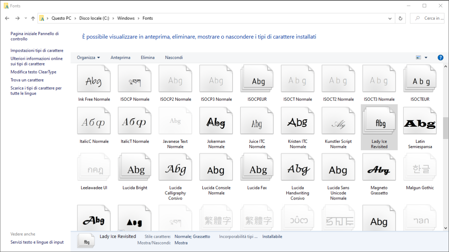This screenshot has height=252, width=449.
Task: Click the vertical scrollbar thumb
Action: [445, 128]
